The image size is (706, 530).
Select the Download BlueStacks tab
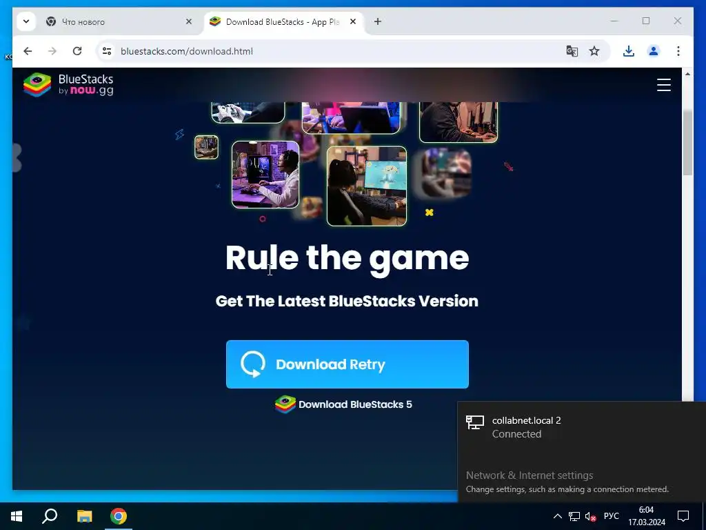click(283, 21)
